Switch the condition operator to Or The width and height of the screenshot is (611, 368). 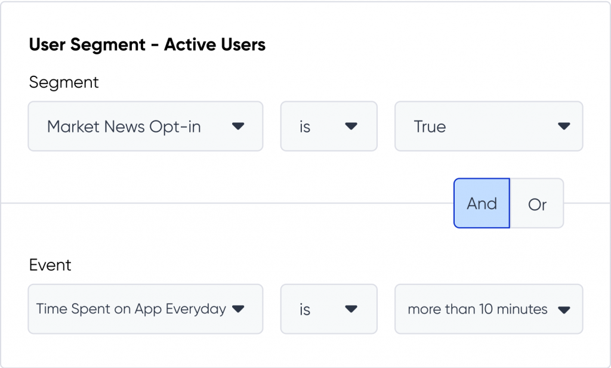click(x=537, y=204)
